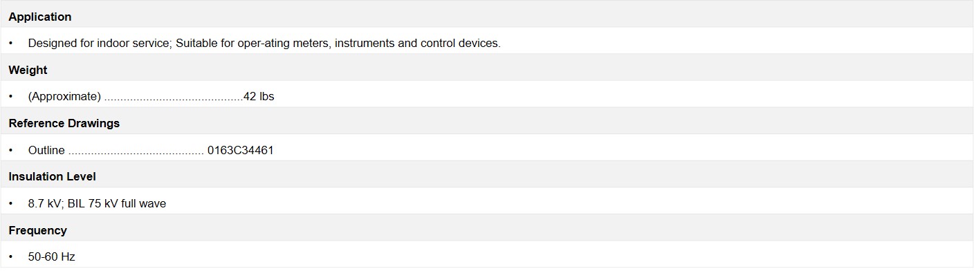This screenshot has height=271, width=974.
Task: Click the bullet before the insulation rating line
Action: tap(11, 203)
